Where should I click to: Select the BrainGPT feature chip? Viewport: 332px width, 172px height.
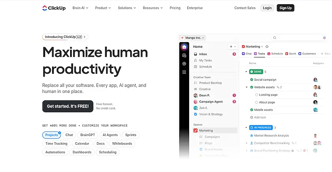click(x=88, y=135)
